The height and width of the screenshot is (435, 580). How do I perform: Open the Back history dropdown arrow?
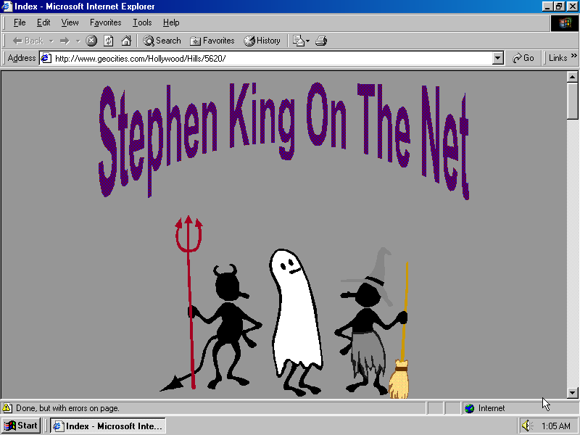tap(51, 41)
